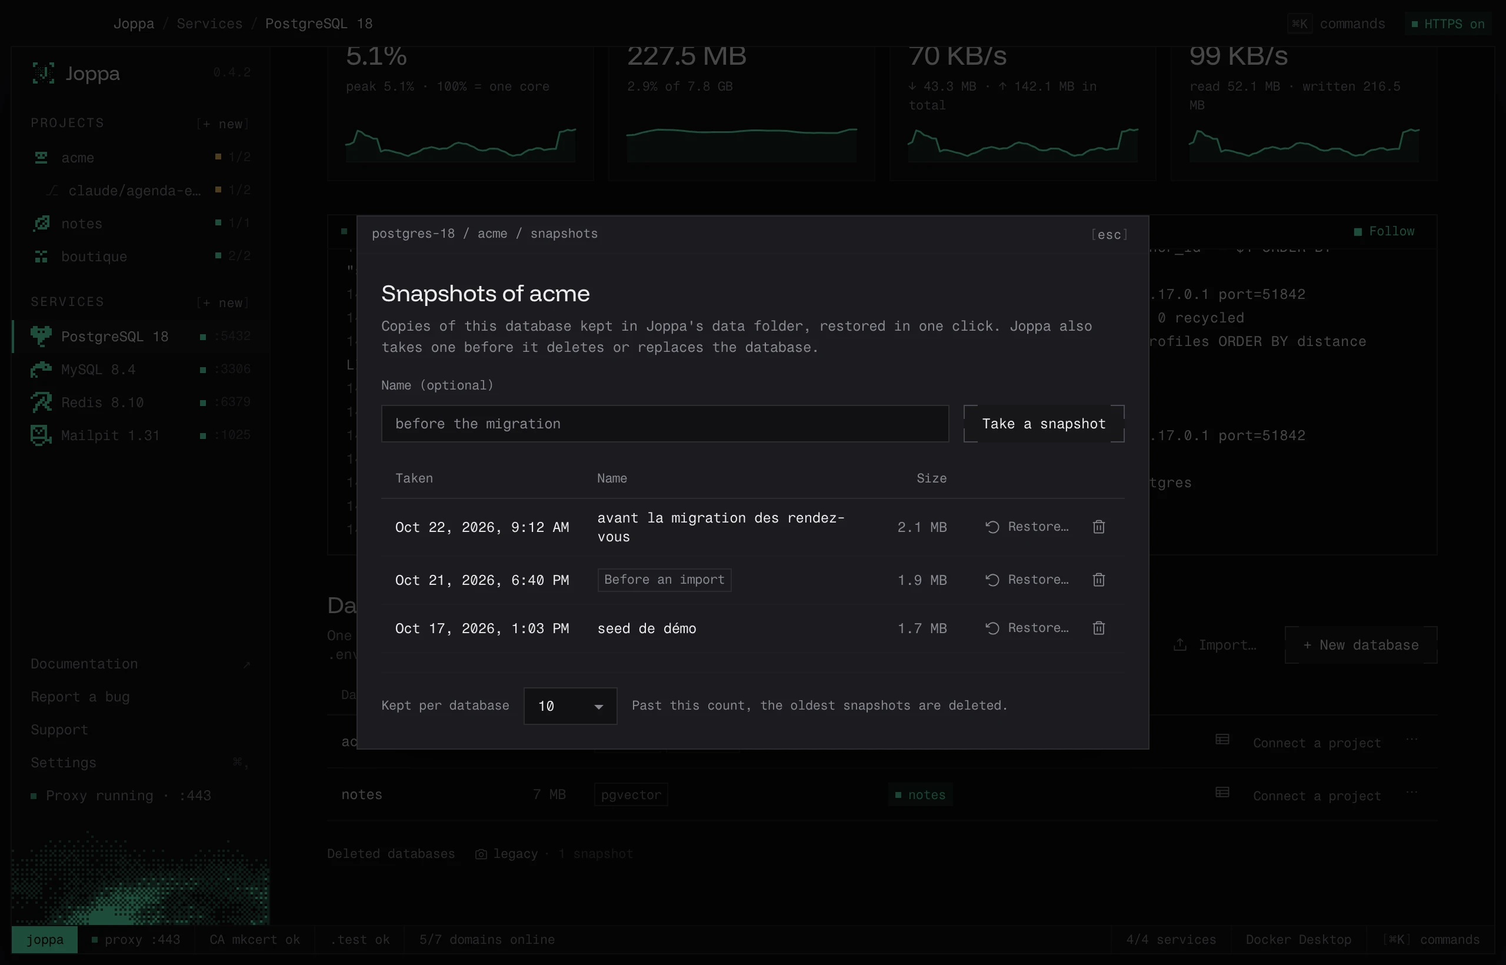
Task: Click the PostgreSQL 18 elephant icon
Action: tap(41, 337)
